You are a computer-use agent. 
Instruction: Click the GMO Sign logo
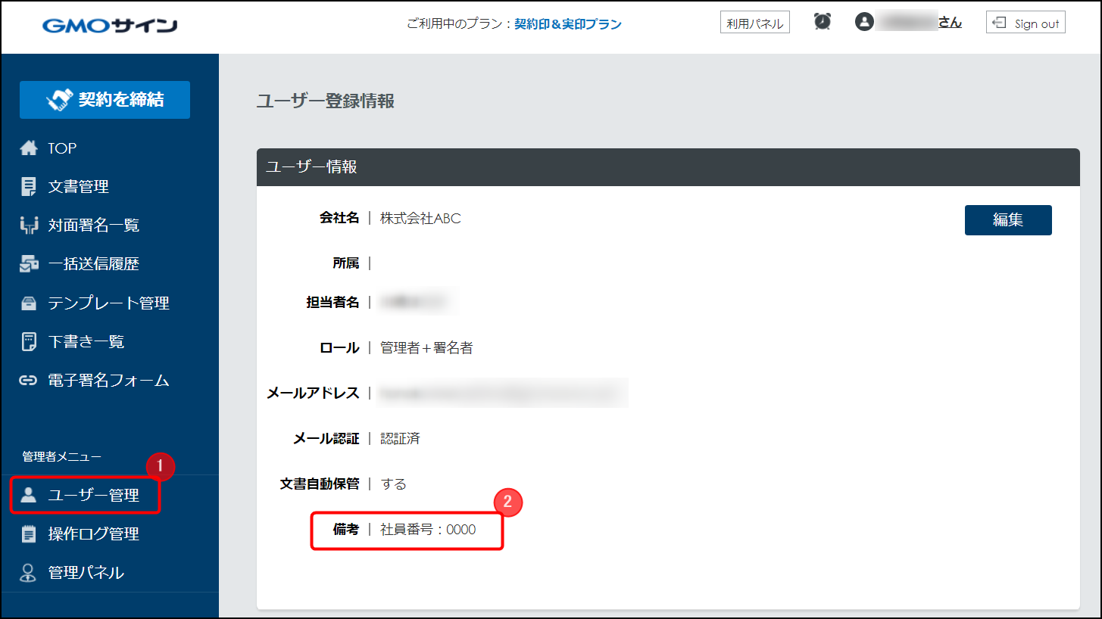point(110,26)
